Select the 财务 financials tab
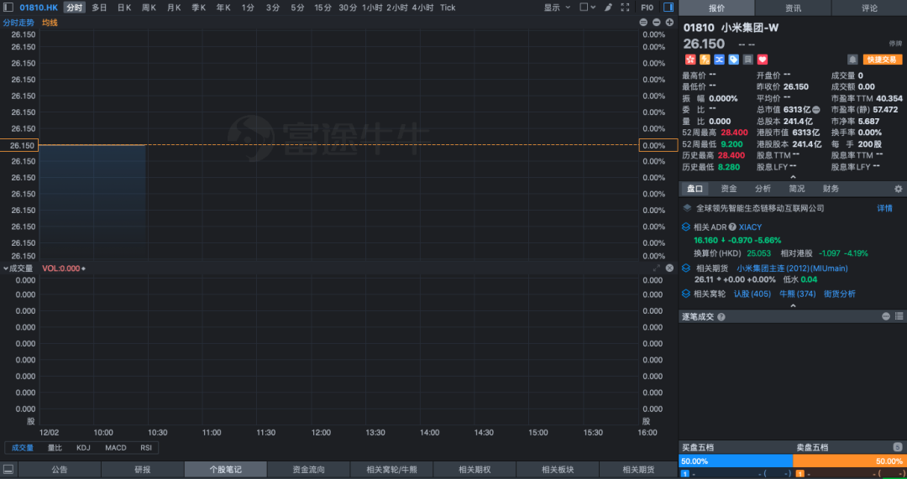 pos(831,189)
